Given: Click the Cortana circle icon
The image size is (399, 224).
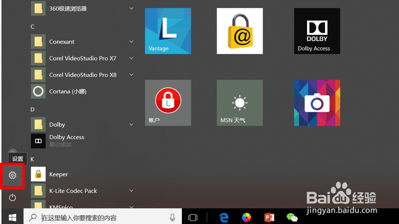Looking at the screenshot, I should coord(38,91).
